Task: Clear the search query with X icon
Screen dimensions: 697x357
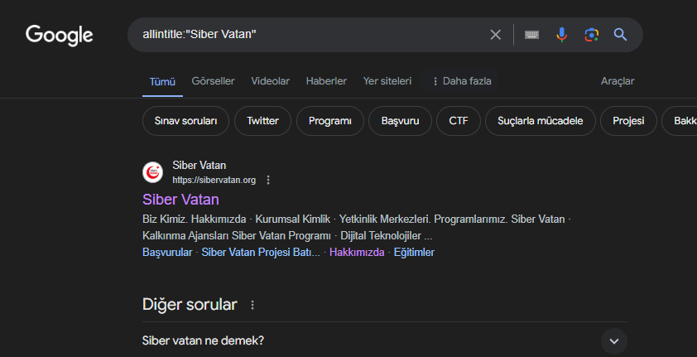Action: [x=495, y=35]
